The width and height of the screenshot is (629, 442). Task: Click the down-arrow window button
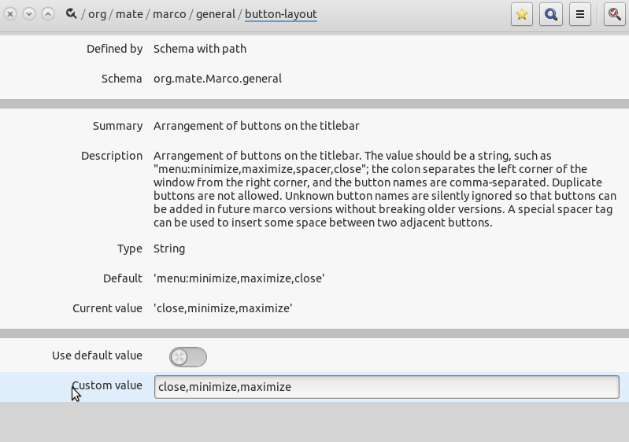click(29, 14)
